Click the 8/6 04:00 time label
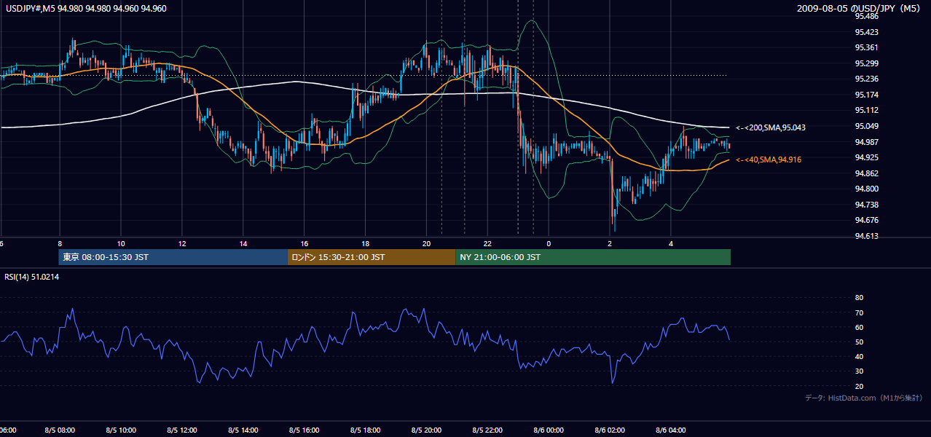 [x=672, y=430]
